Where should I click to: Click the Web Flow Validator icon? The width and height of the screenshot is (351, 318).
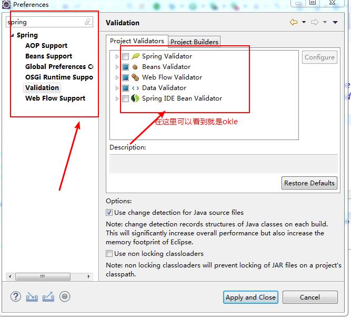click(135, 77)
